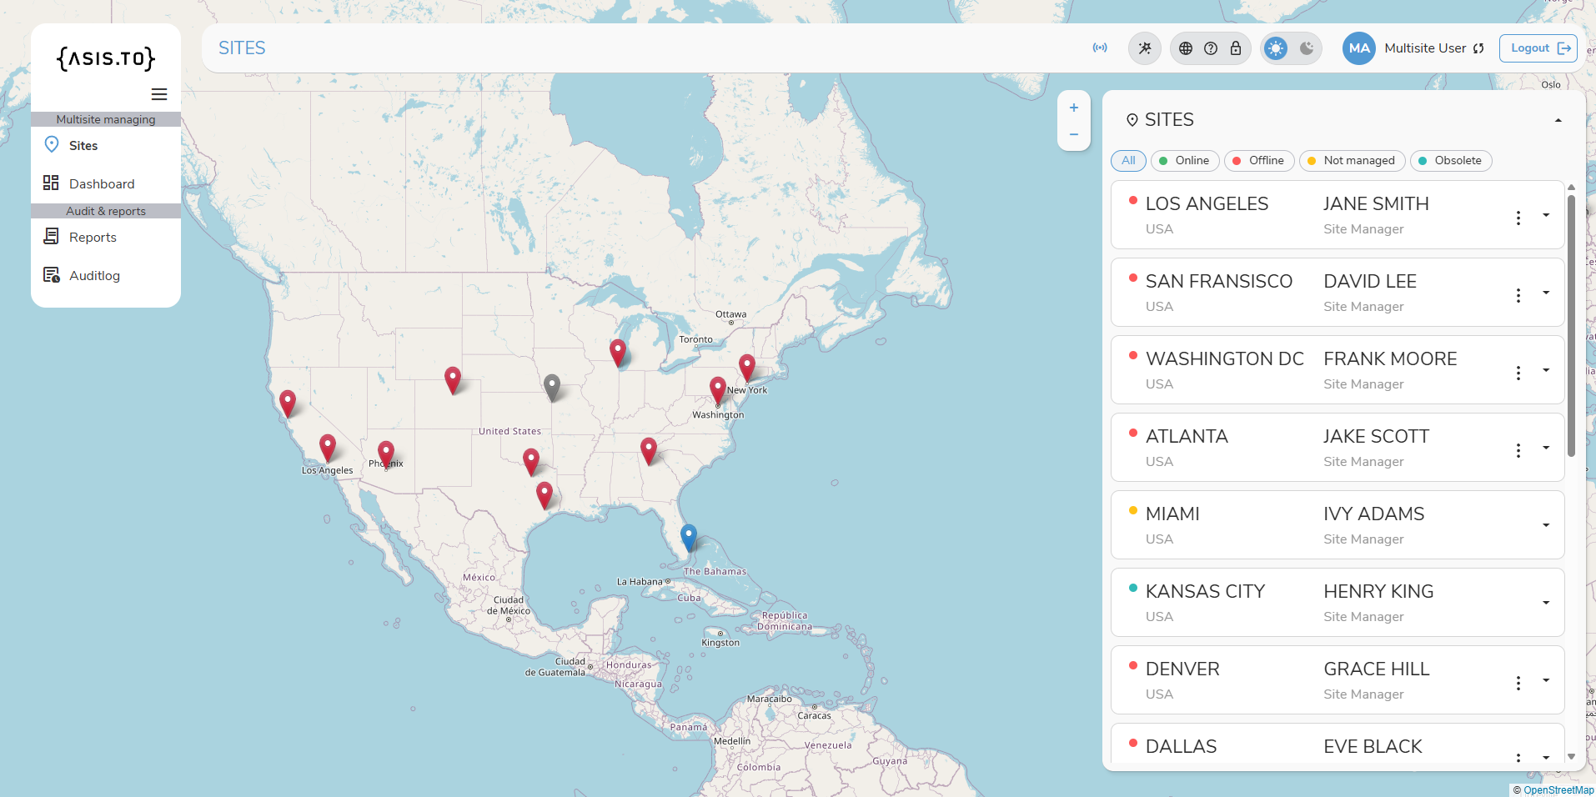Click the Chicago area map marker

tap(618, 353)
